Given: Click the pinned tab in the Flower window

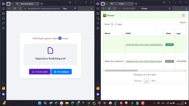Looking at the screenshot, I should [103, 4].
